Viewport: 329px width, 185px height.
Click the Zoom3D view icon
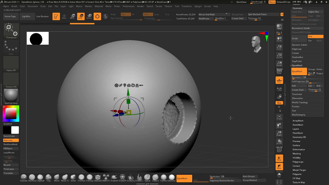pos(279,134)
